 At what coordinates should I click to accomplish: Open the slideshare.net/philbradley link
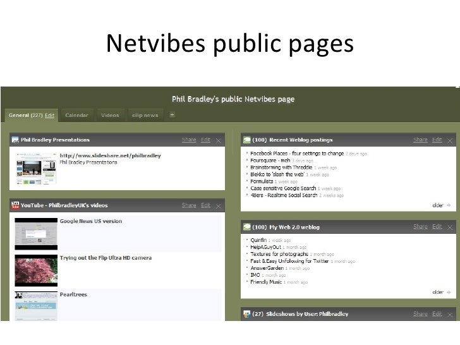(x=111, y=155)
